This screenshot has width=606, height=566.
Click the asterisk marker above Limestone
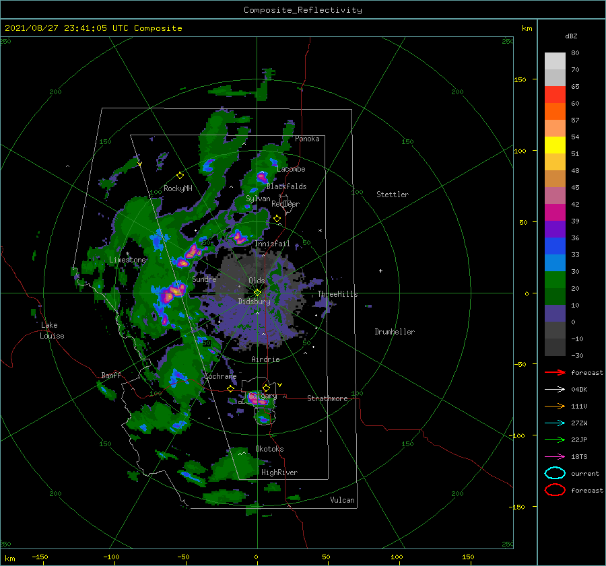click(x=127, y=254)
